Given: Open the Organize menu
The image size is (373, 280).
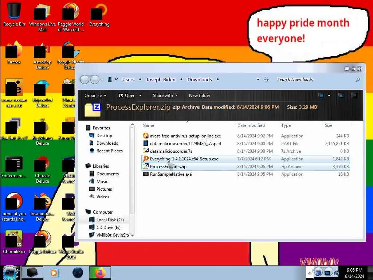Looking at the screenshot, I should pos(95,96).
